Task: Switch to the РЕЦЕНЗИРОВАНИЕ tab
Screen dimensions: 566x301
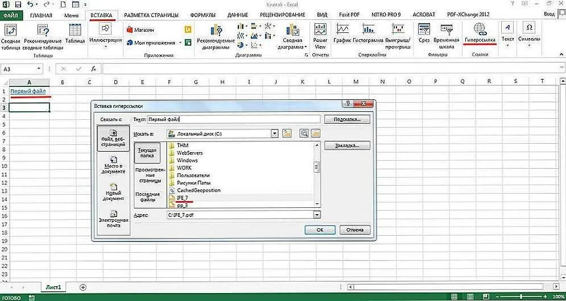Action: point(282,15)
